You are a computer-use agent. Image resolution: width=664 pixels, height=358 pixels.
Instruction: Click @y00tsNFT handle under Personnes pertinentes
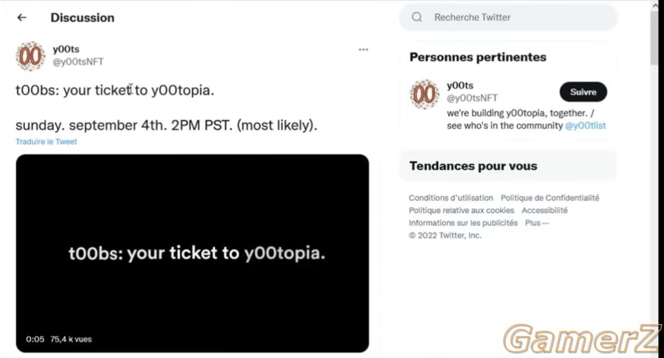coord(472,98)
